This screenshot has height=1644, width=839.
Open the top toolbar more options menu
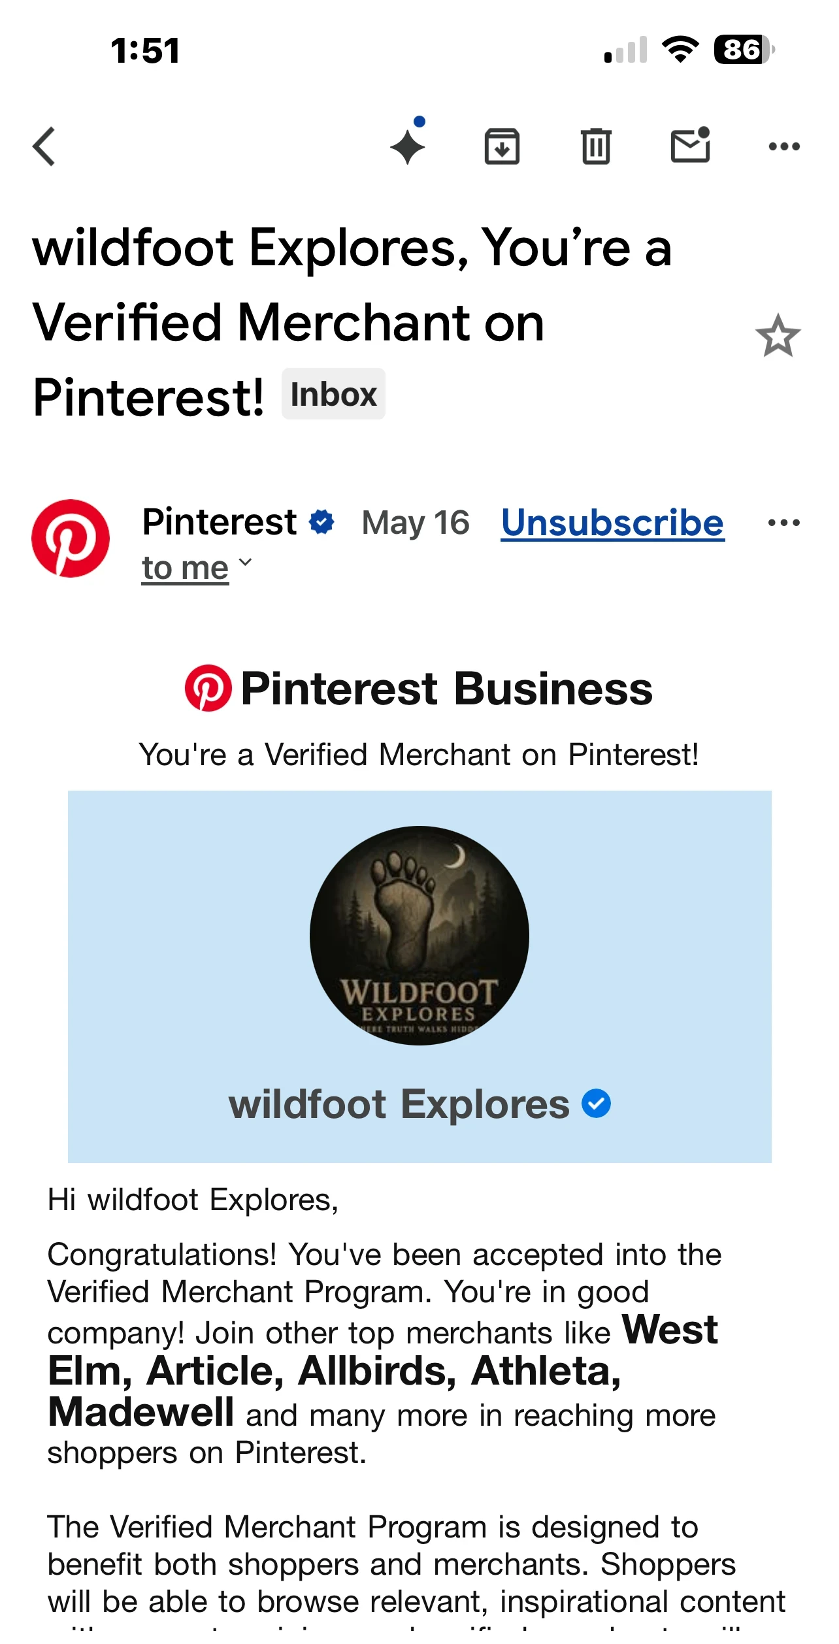(784, 146)
